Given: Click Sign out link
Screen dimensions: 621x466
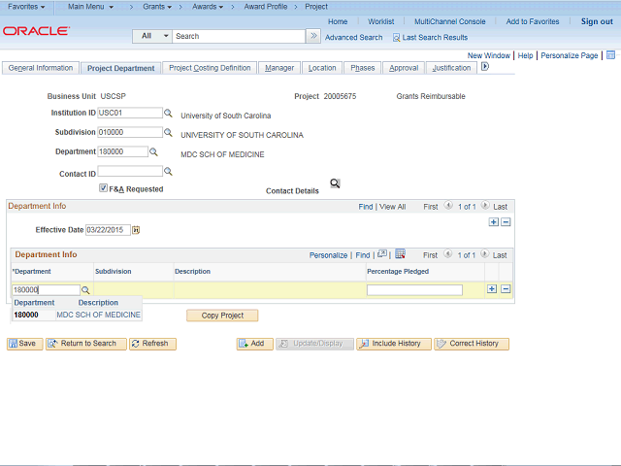Looking at the screenshot, I should pos(597,21).
